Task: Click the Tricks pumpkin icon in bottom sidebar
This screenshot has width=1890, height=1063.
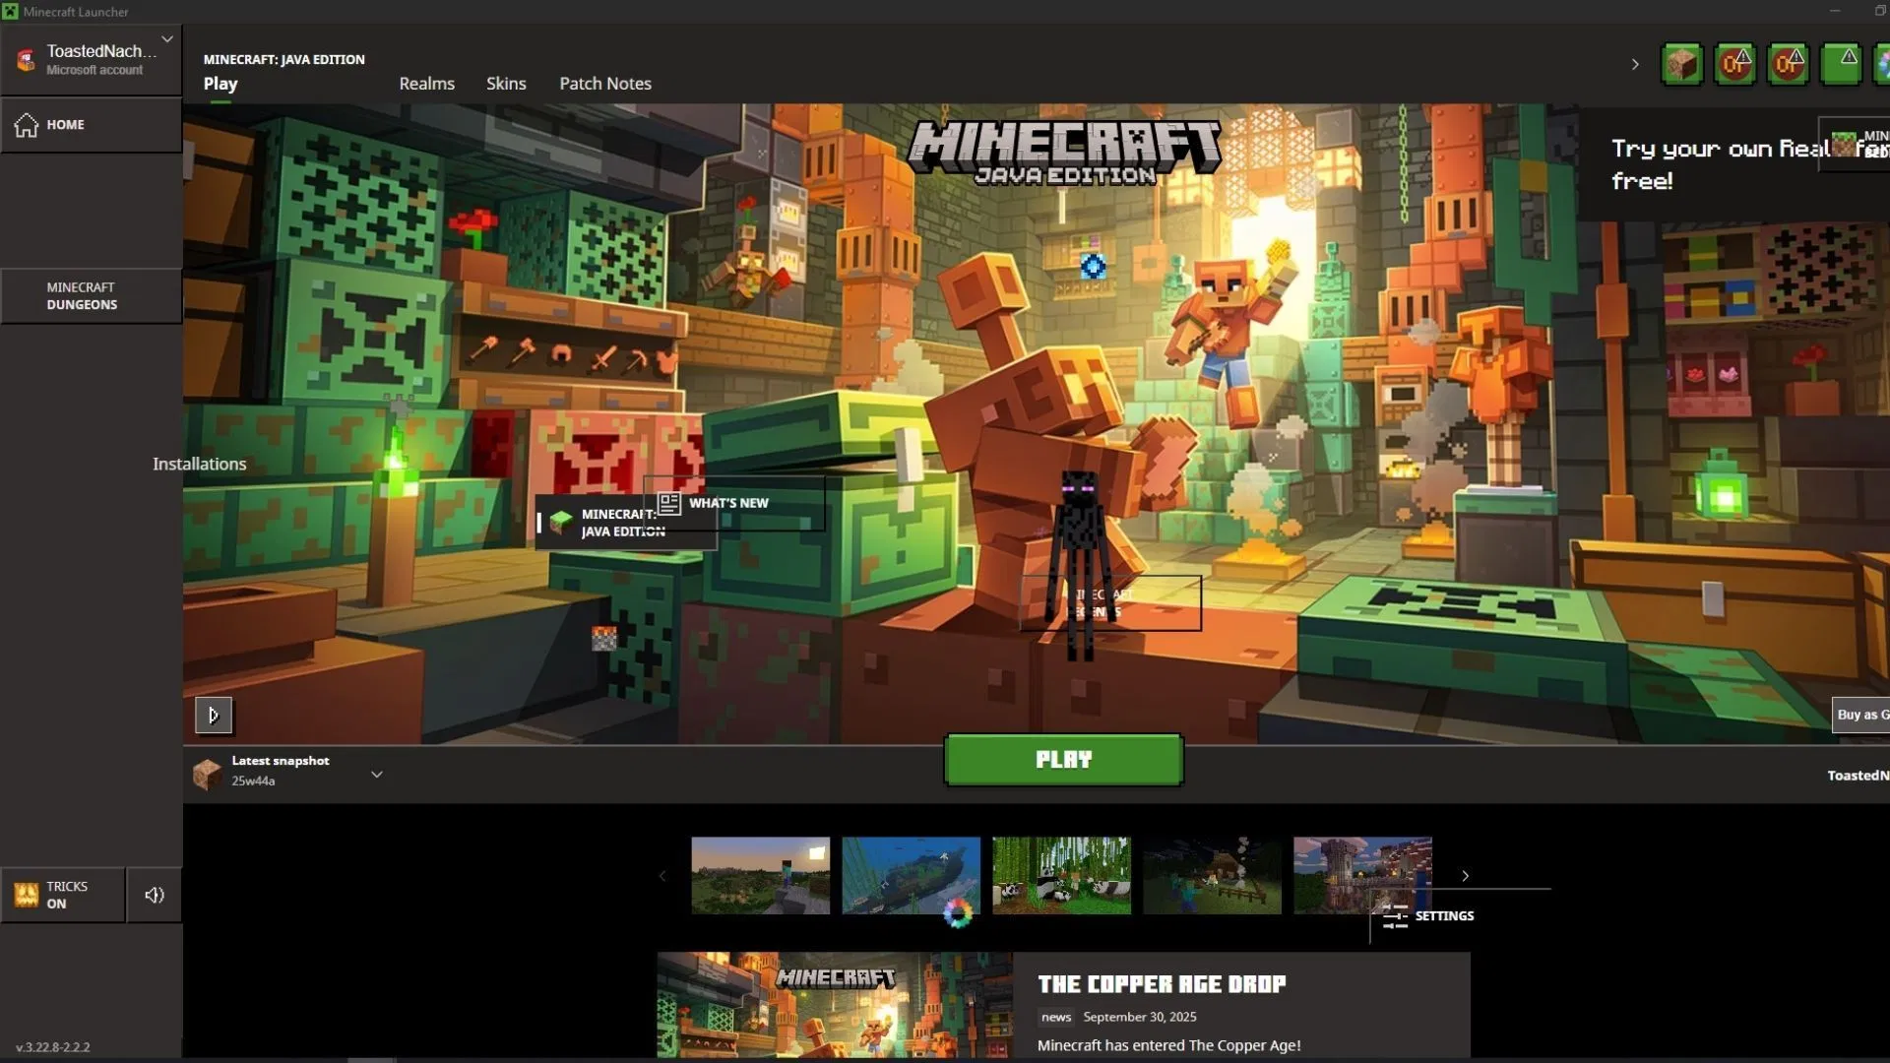Action: [26, 894]
